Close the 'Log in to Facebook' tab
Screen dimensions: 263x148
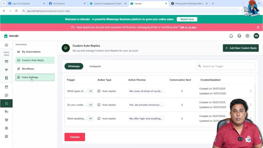44,4
